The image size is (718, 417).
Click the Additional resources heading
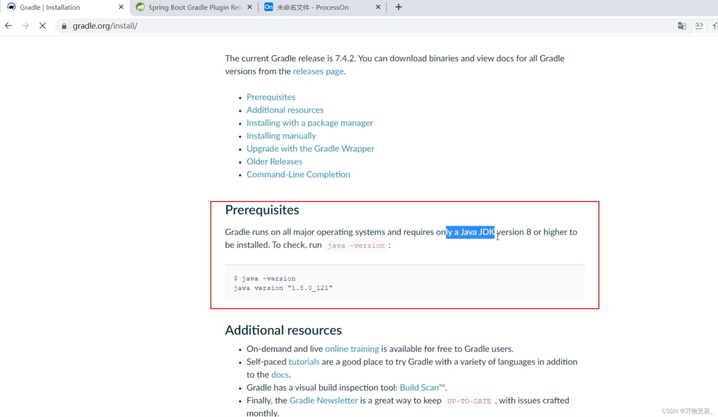(283, 330)
